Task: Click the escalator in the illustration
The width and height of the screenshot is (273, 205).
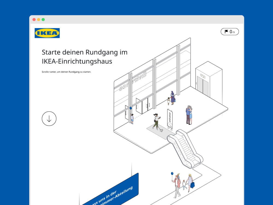Action: (x=185, y=148)
